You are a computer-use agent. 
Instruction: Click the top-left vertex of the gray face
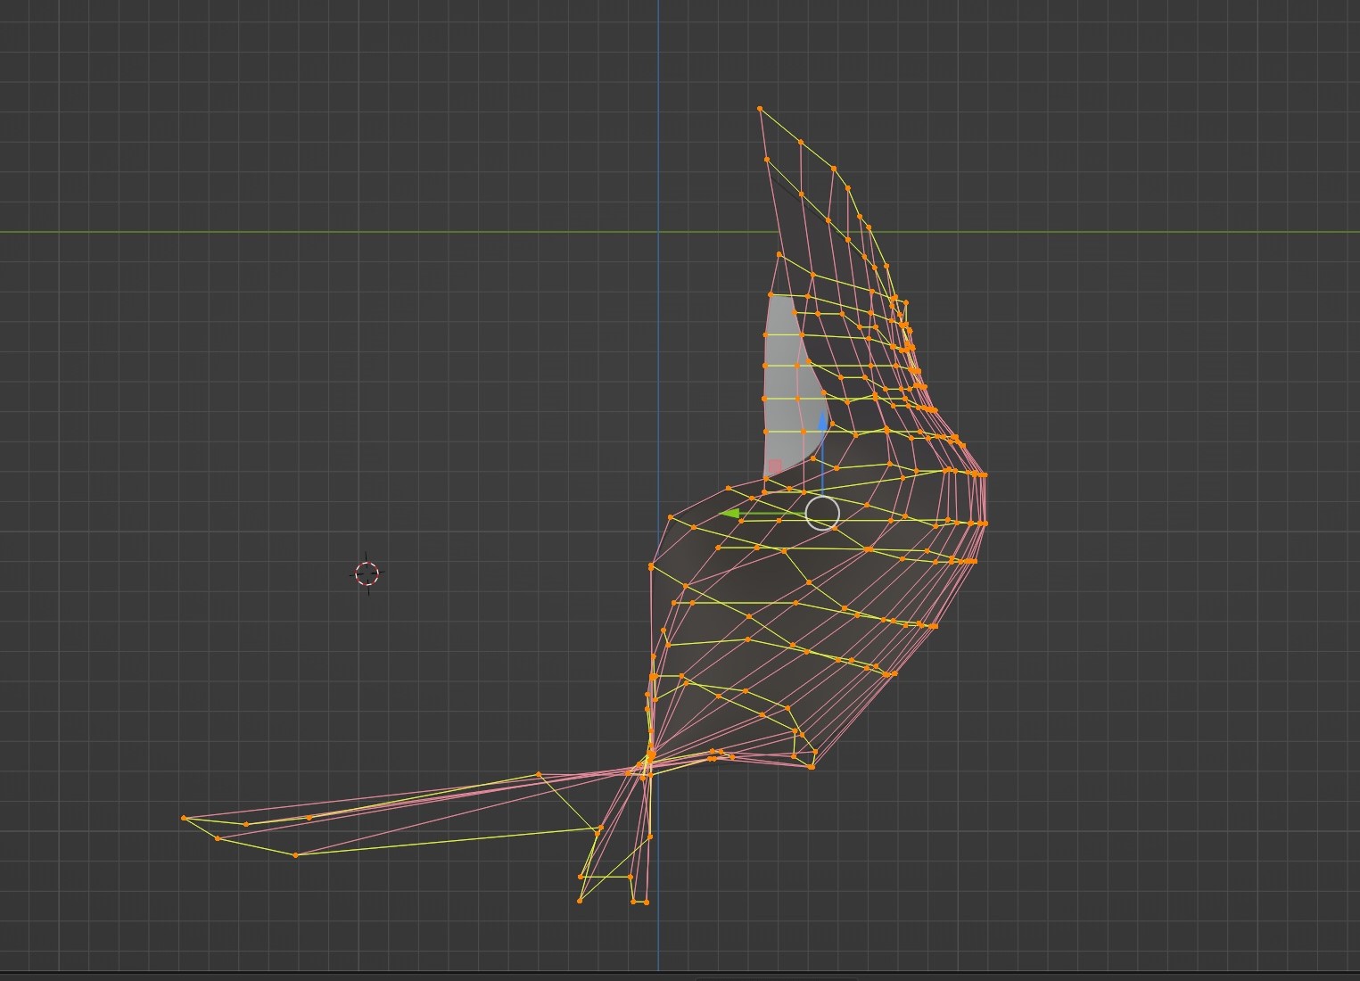tap(771, 295)
